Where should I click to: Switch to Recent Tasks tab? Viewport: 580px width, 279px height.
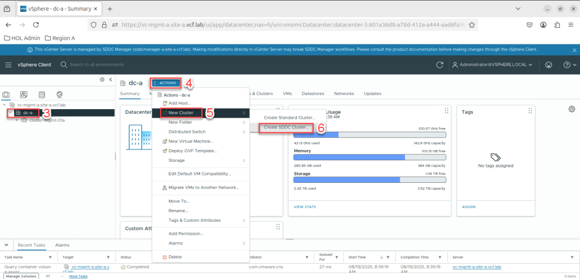click(32, 245)
